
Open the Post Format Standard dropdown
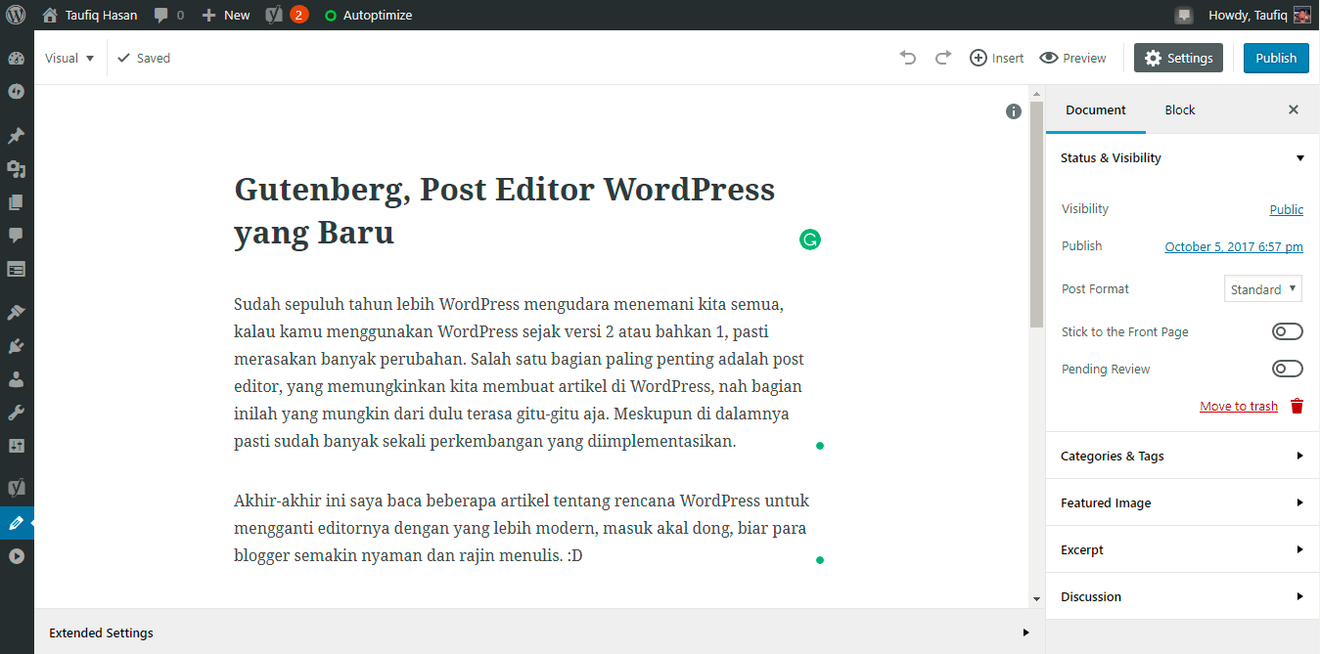click(x=1263, y=288)
